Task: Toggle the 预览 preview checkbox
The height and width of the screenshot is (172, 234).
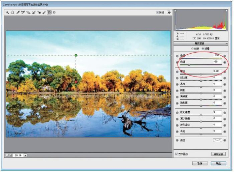Action: 157,12
